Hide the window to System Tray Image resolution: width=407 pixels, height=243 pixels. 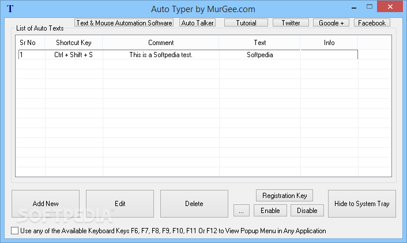362,204
